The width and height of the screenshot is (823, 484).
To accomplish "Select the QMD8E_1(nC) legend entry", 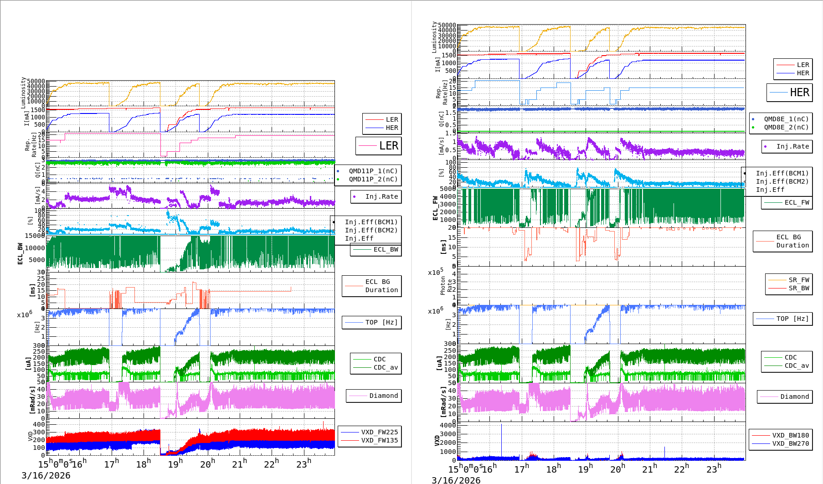I will coord(786,119).
